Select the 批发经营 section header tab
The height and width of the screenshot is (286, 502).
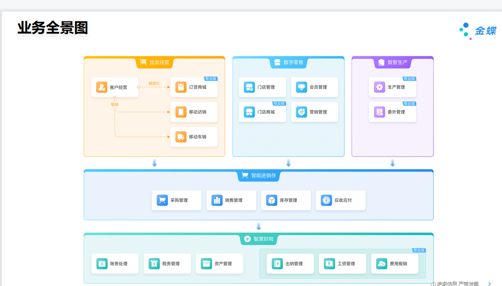pos(155,63)
